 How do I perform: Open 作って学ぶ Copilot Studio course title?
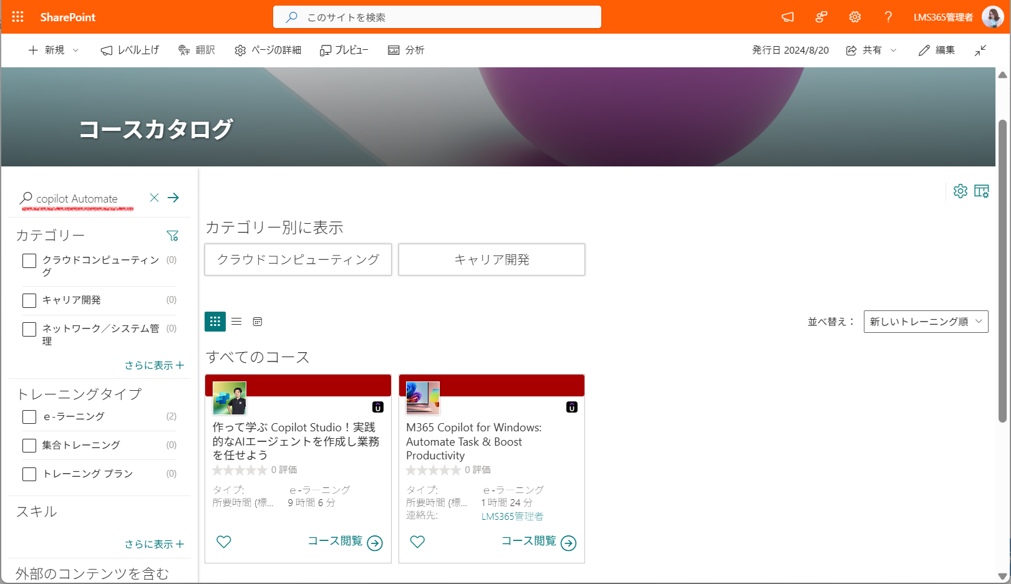[296, 441]
